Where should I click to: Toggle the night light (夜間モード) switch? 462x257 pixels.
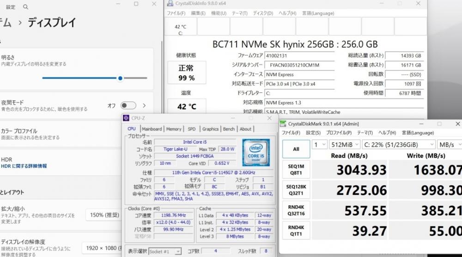128,105
